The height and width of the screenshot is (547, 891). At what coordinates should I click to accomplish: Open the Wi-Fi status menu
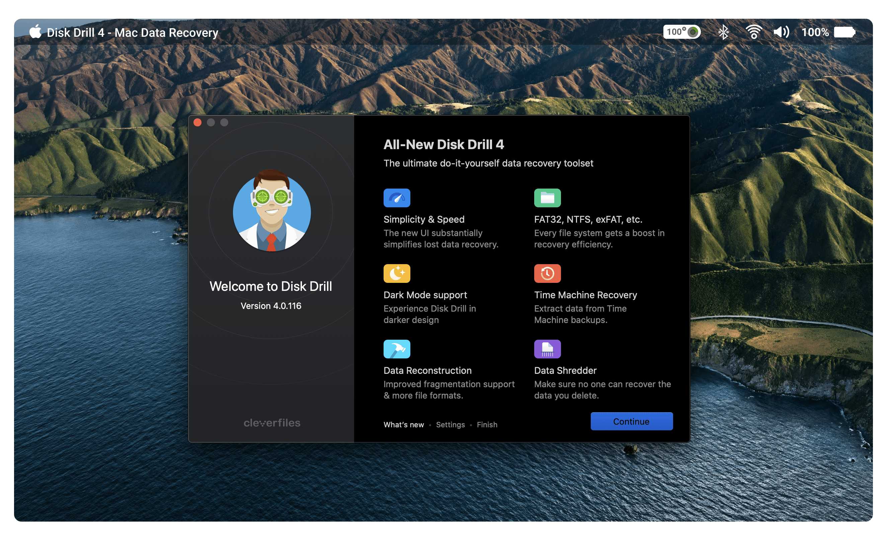pyautogui.click(x=753, y=32)
